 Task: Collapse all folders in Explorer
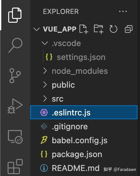129,29
